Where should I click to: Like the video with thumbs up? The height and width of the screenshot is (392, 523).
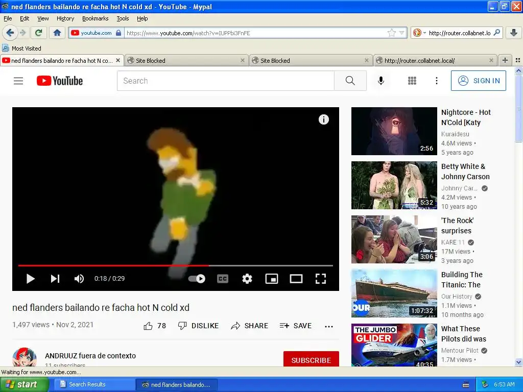point(154,326)
